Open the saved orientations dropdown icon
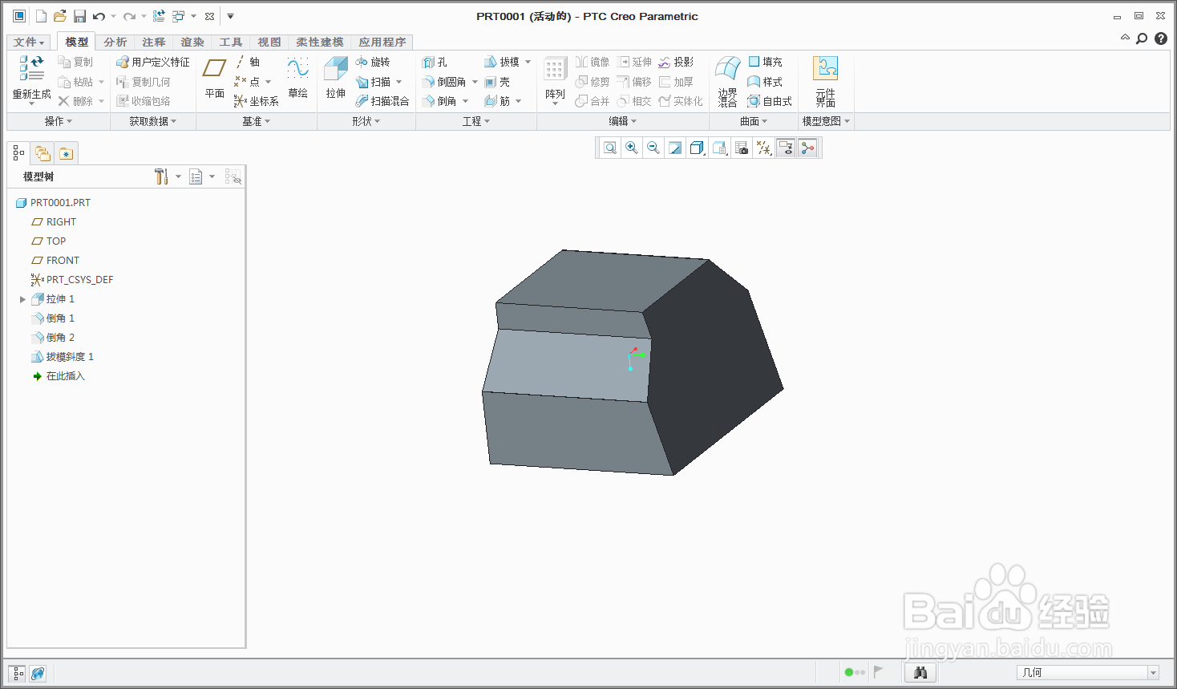 coord(720,148)
